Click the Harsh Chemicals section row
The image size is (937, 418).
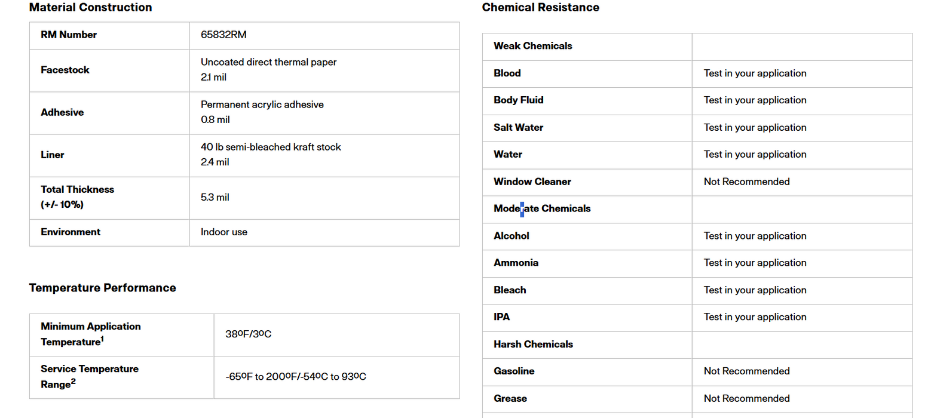(533, 345)
